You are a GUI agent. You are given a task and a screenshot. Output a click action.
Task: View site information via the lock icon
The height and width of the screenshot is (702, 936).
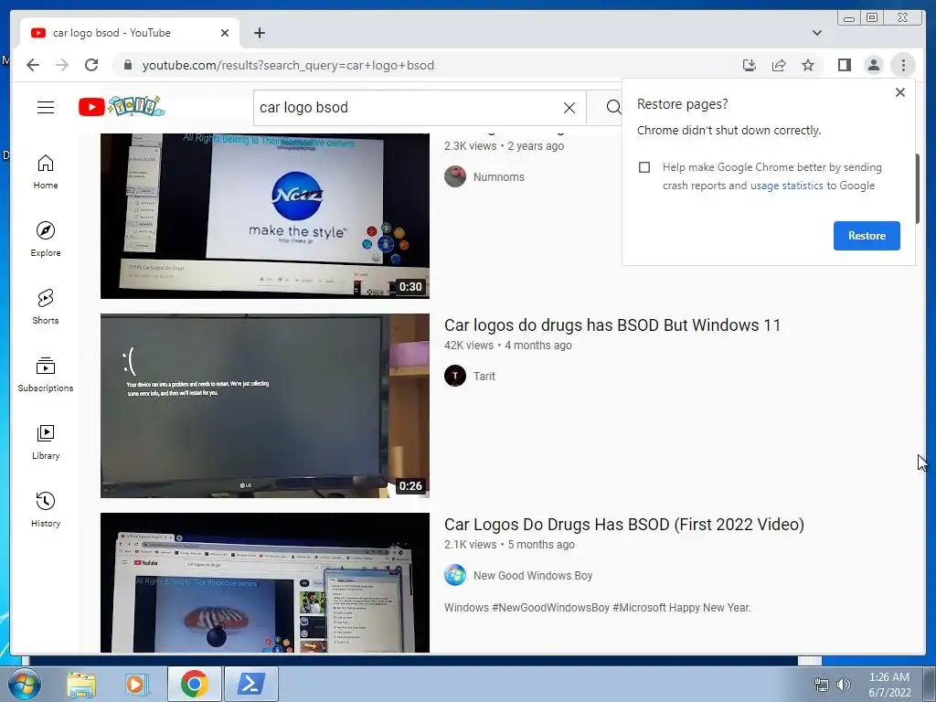click(127, 65)
